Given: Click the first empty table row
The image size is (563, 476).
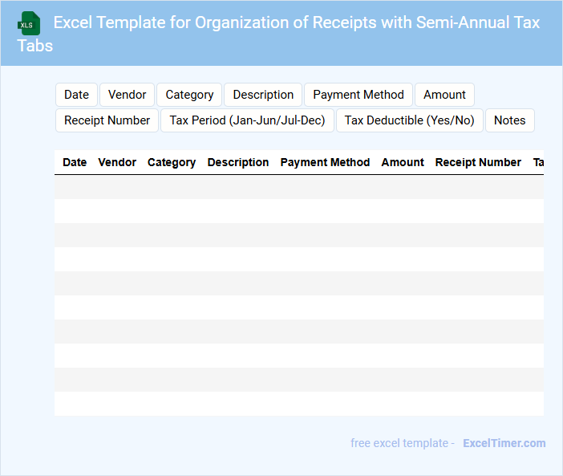Looking at the screenshot, I should tap(298, 187).
